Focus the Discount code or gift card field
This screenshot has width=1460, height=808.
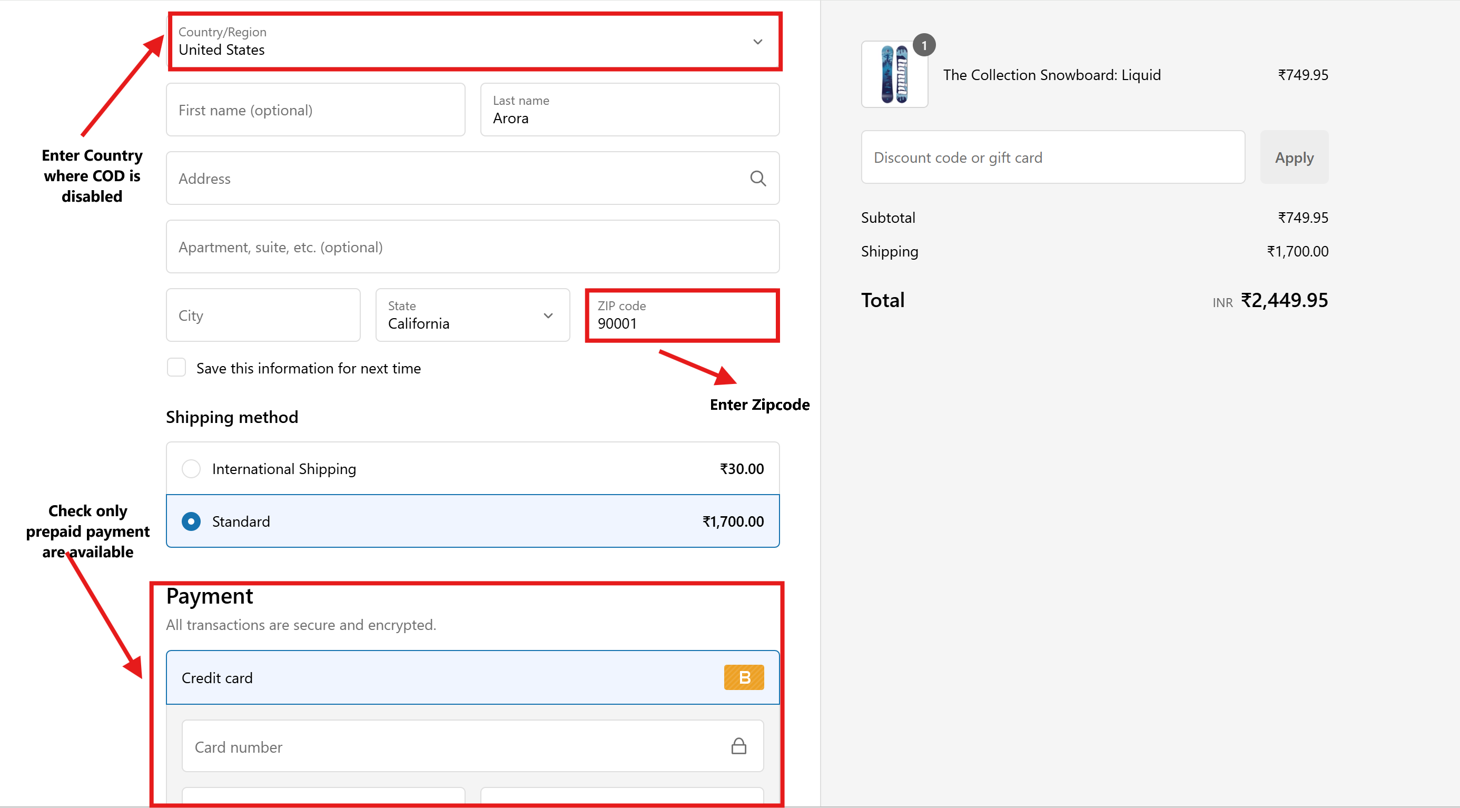(x=1052, y=157)
